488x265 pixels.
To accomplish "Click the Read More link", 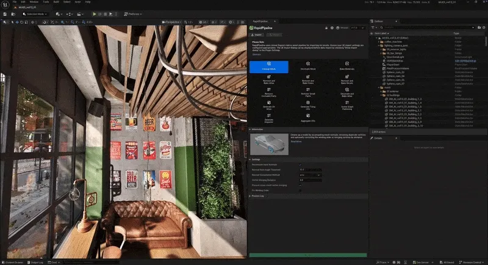I will click(x=296, y=141).
